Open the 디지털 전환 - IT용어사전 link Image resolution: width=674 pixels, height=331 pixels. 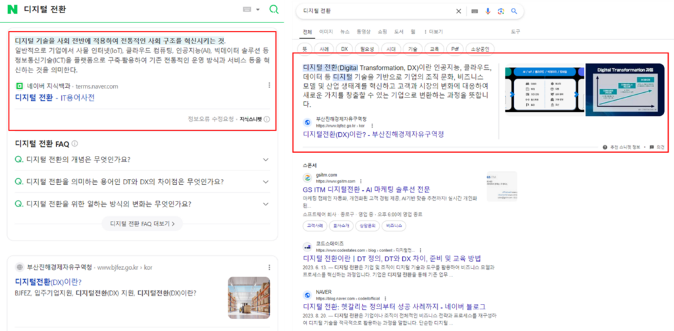55,97
